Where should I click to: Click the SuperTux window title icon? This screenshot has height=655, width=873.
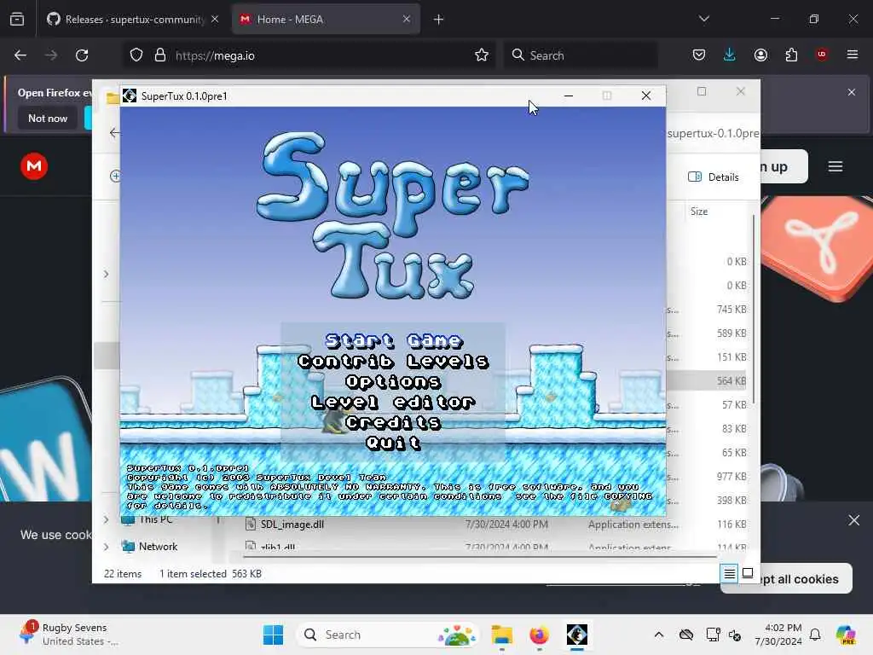pyautogui.click(x=130, y=96)
